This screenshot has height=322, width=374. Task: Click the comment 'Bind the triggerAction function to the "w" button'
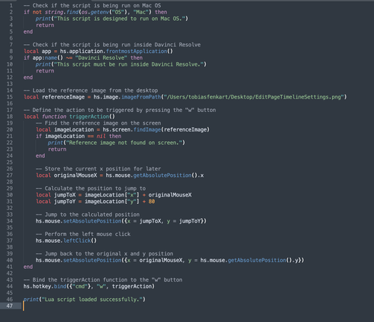[x=102, y=280]
